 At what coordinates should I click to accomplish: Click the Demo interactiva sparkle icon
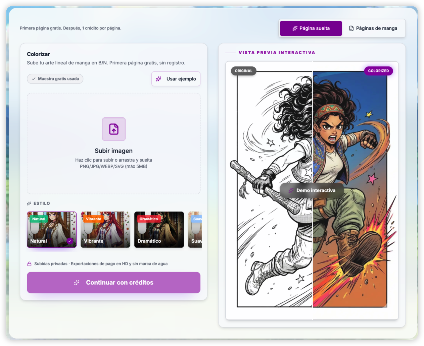click(x=291, y=190)
